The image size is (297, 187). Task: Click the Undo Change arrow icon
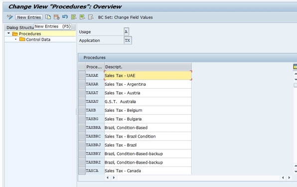[65, 17]
